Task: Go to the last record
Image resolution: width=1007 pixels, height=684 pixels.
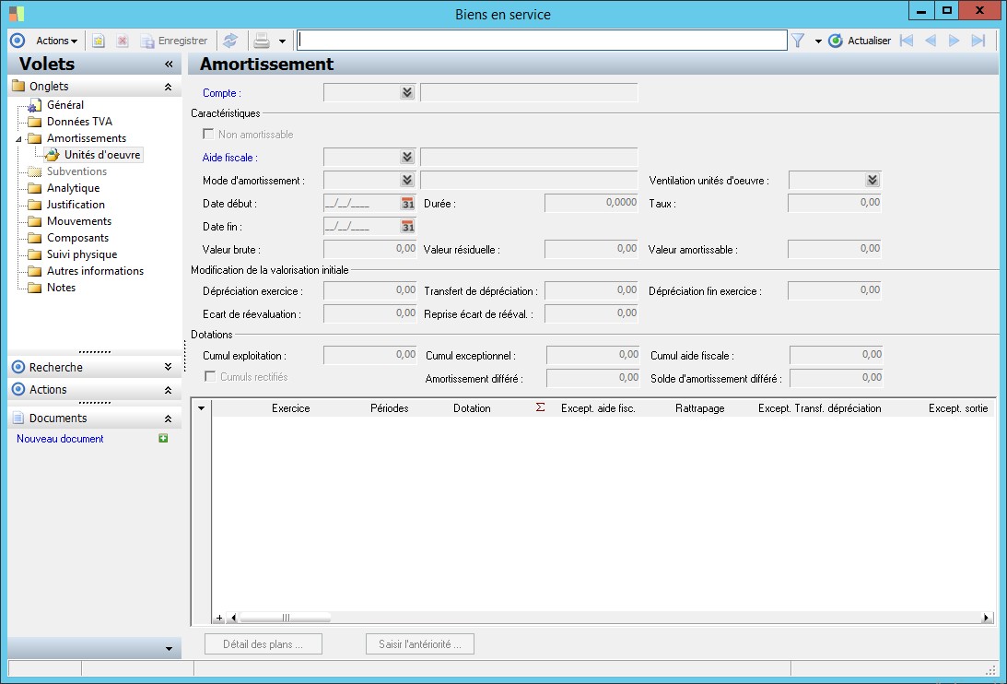Action: [978, 41]
